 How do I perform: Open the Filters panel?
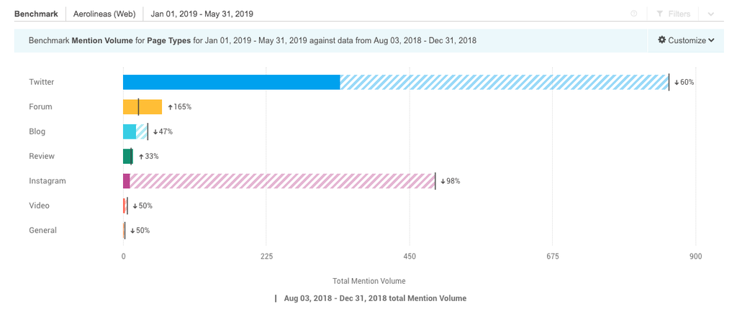674,14
